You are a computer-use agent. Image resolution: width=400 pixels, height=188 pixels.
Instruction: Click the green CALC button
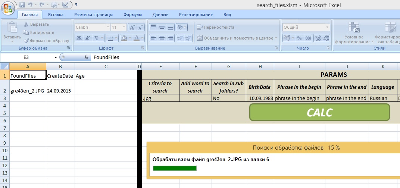pos(319,112)
